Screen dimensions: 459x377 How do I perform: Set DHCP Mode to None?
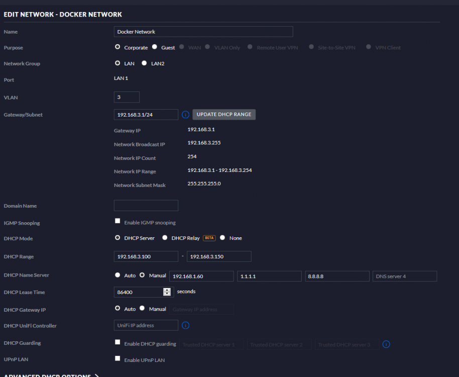click(222, 238)
